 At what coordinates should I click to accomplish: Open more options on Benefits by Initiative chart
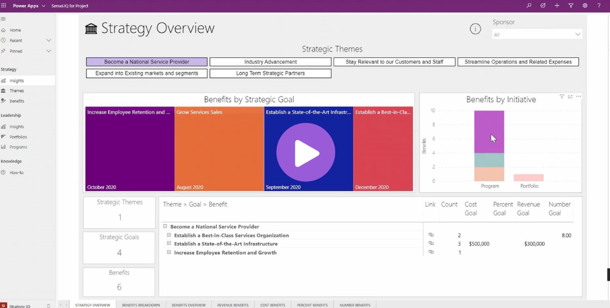578,96
